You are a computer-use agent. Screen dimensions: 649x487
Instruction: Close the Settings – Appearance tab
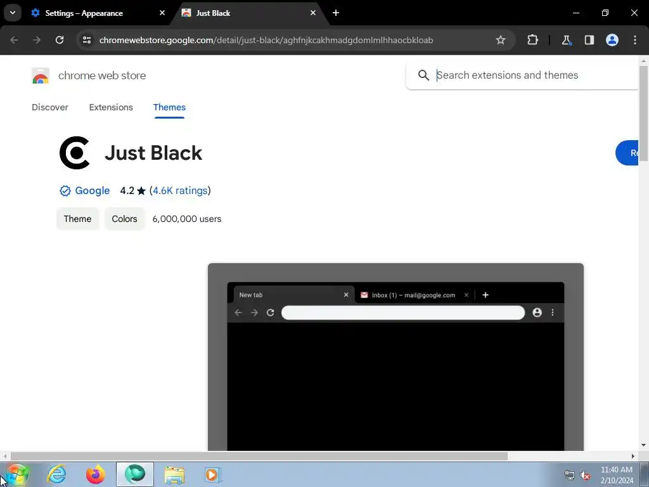[162, 13]
